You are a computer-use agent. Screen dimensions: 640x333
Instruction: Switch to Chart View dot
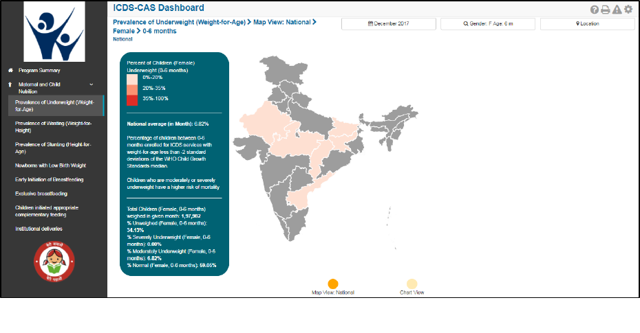point(412,284)
